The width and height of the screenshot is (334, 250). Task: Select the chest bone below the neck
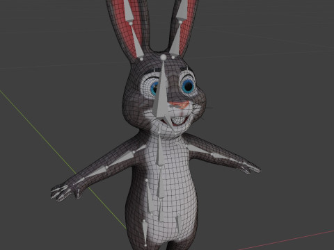click(160, 151)
